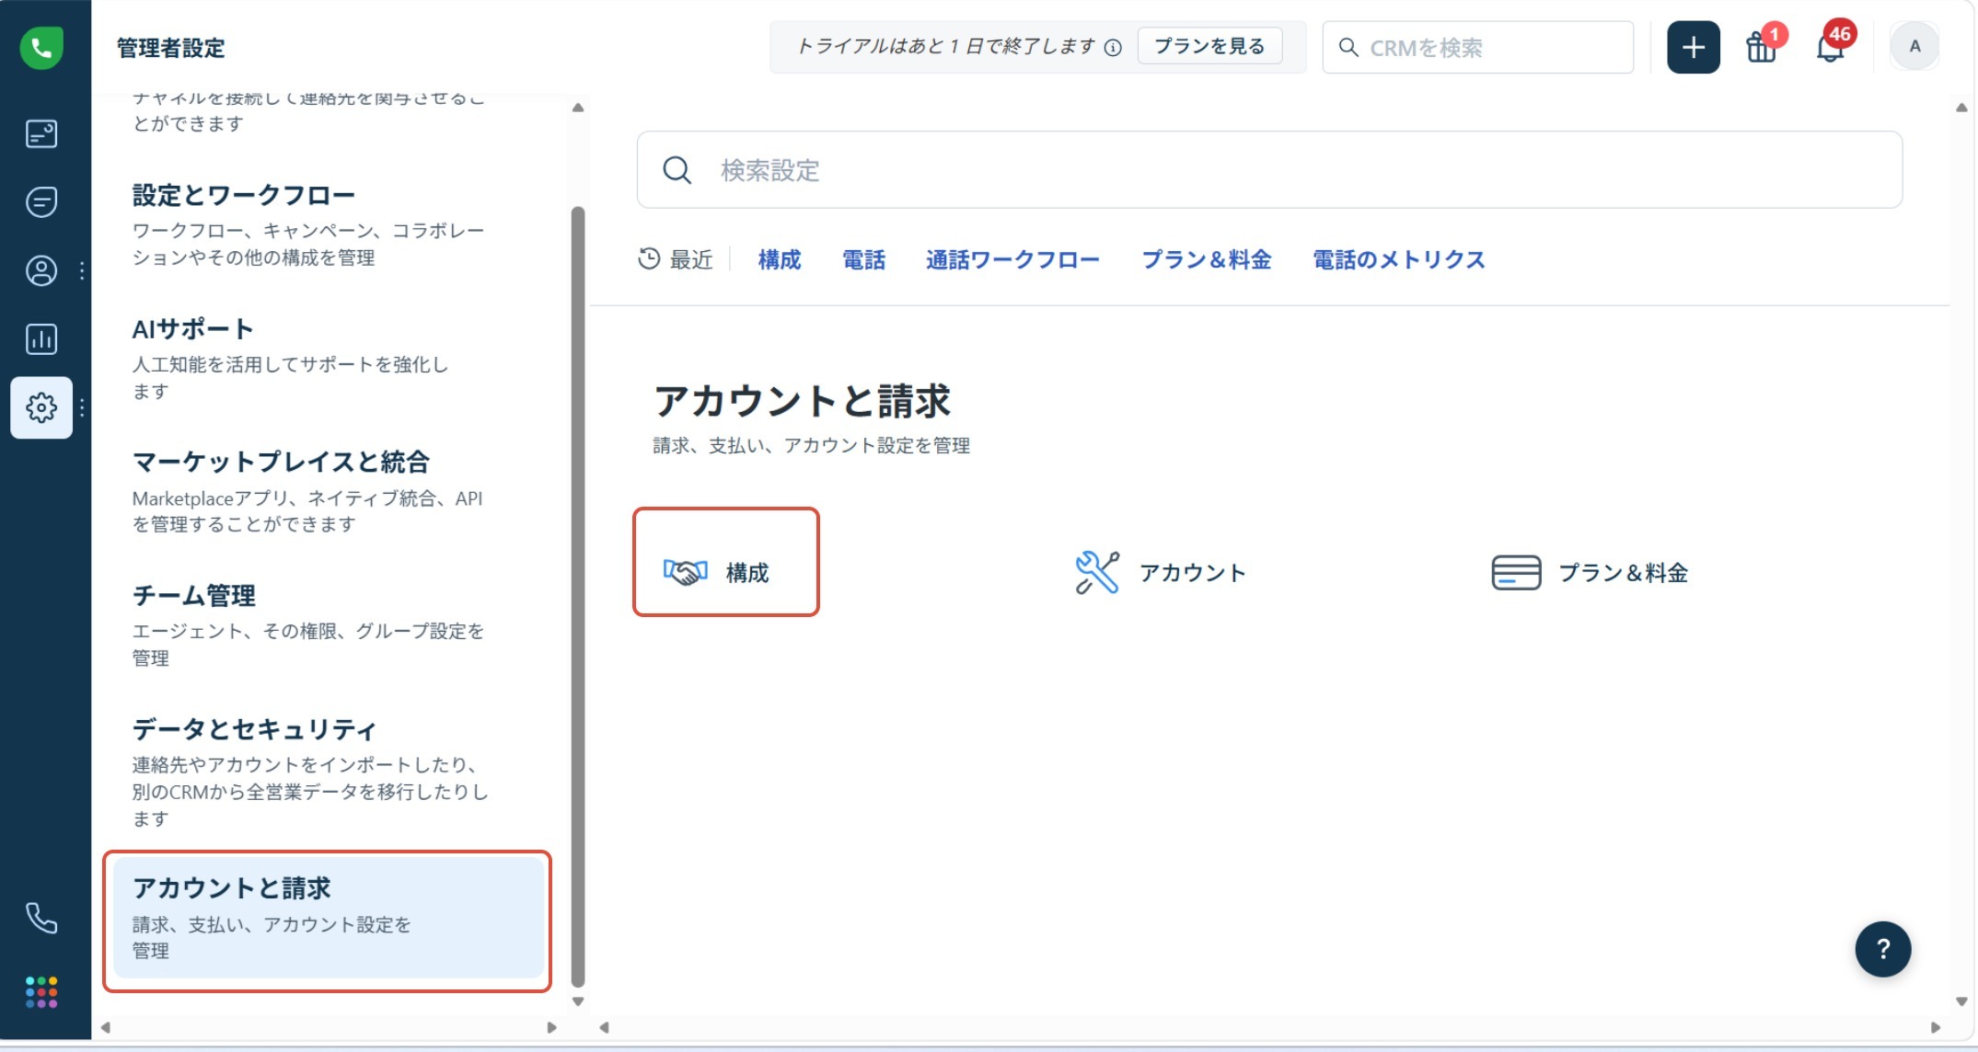
Task: Open the gift box icon with badge
Action: tap(1761, 47)
